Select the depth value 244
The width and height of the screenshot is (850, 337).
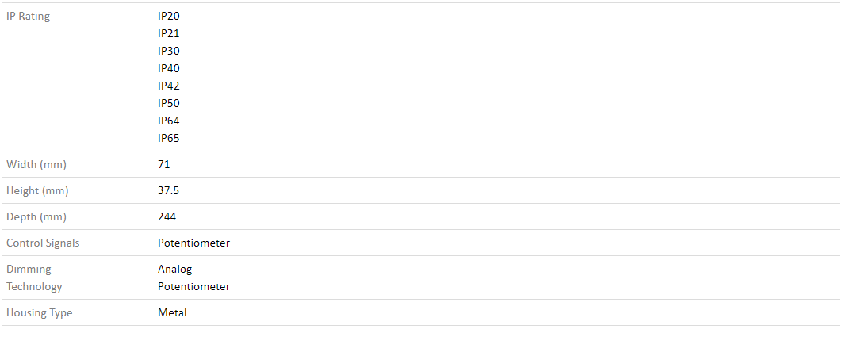coord(167,216)
